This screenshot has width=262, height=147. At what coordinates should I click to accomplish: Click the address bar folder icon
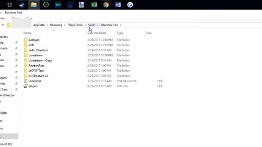(x=9, y=25)
